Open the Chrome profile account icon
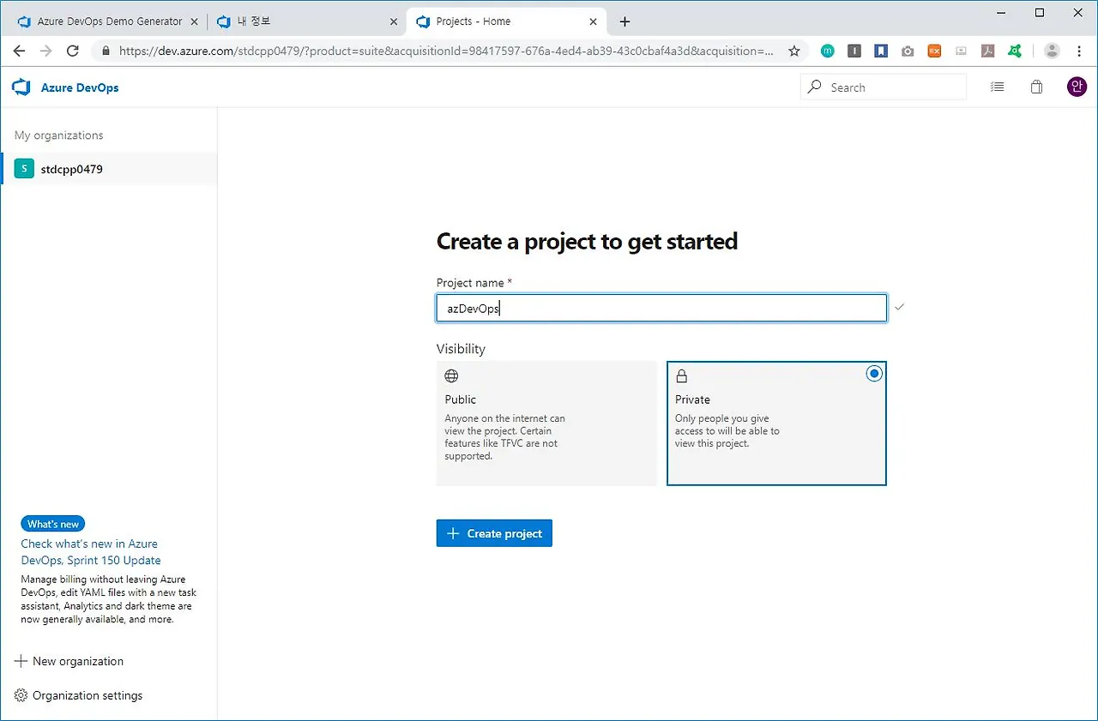Screen dimensions: 1098x721 (1052, 51)
